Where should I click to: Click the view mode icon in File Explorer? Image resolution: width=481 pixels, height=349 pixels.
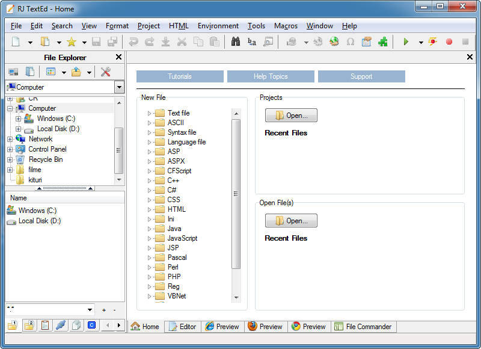coord(51,72)
